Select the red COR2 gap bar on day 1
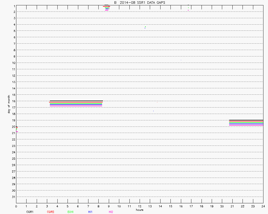This screenshot has height=214, width=268. coord(106,6)
